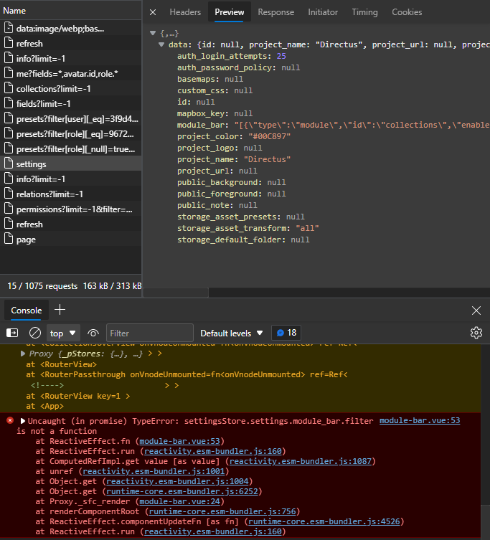The width and height of the screenshot is (490, 540).
Task: Select the data:image/webp request
Action: (x=70, y=29)
